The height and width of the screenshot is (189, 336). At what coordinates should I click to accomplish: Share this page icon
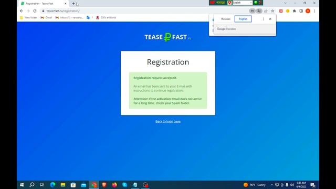pos(266,11)
